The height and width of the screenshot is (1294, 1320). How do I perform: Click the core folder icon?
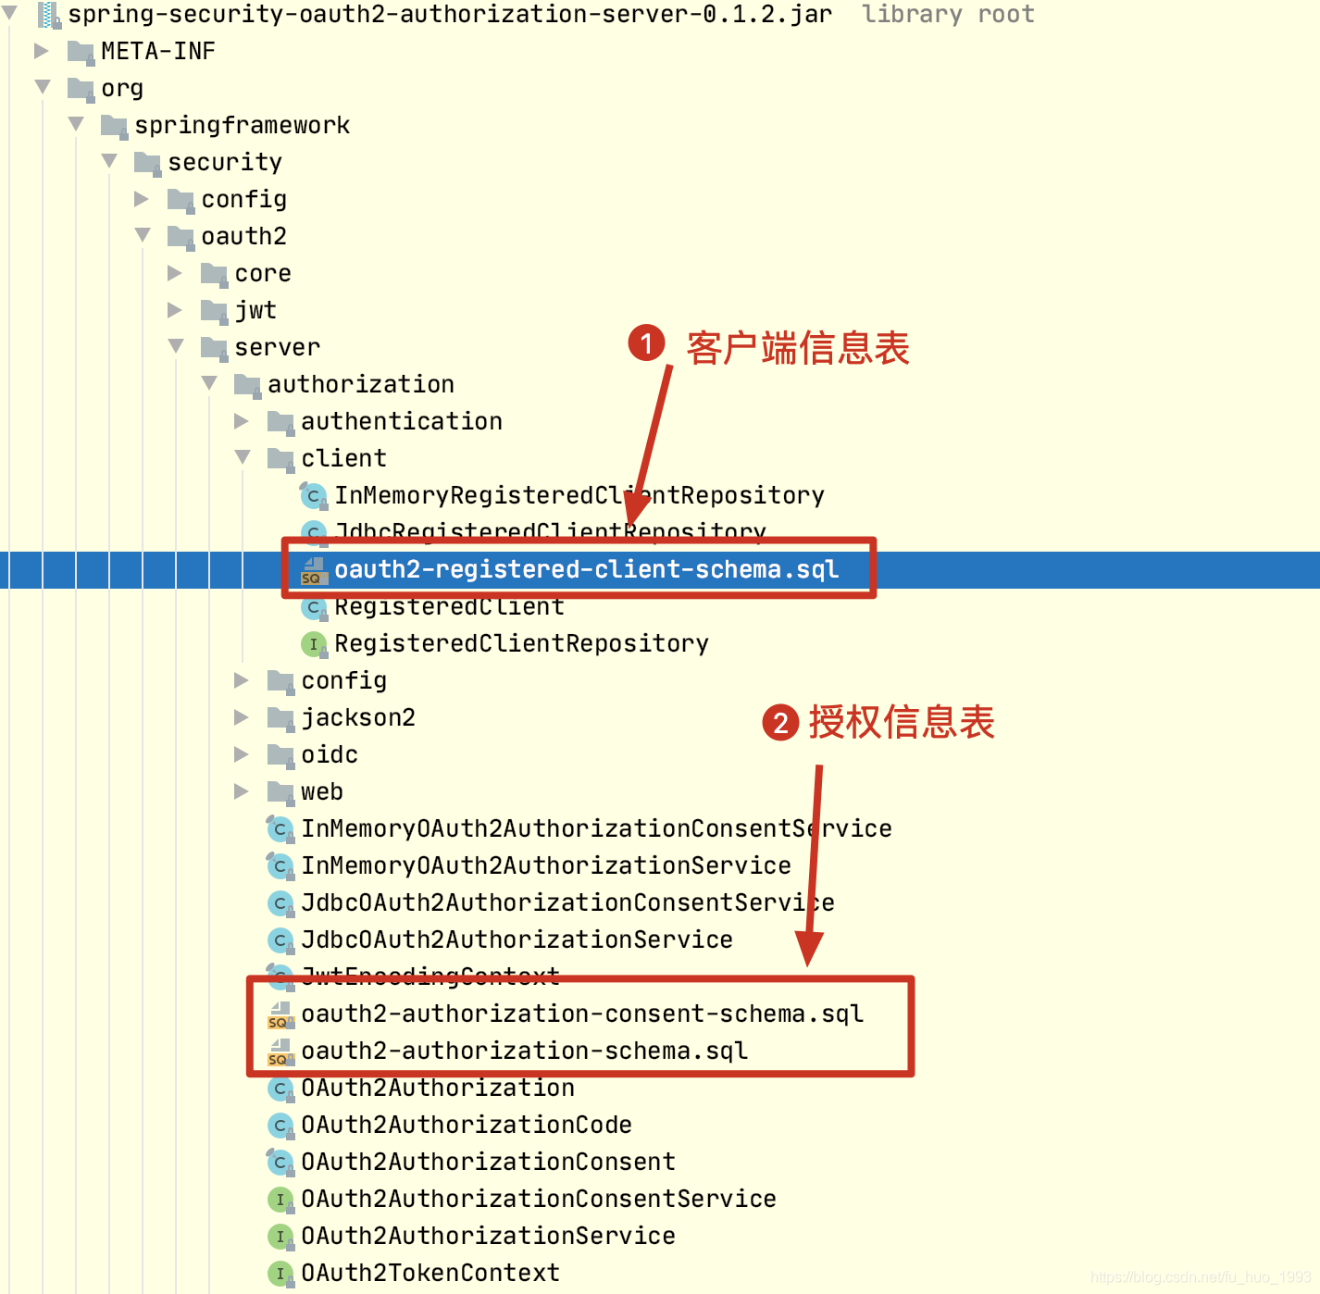tap(214, 274)
